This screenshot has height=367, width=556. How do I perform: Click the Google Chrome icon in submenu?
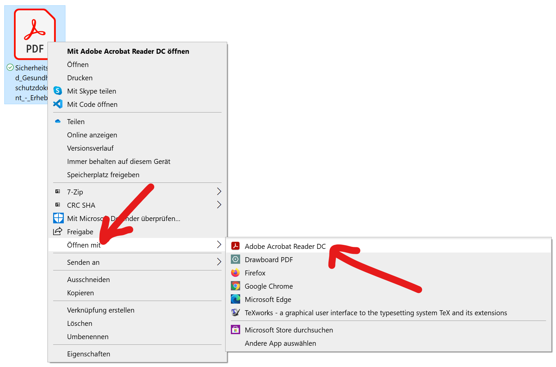(235, 286)
